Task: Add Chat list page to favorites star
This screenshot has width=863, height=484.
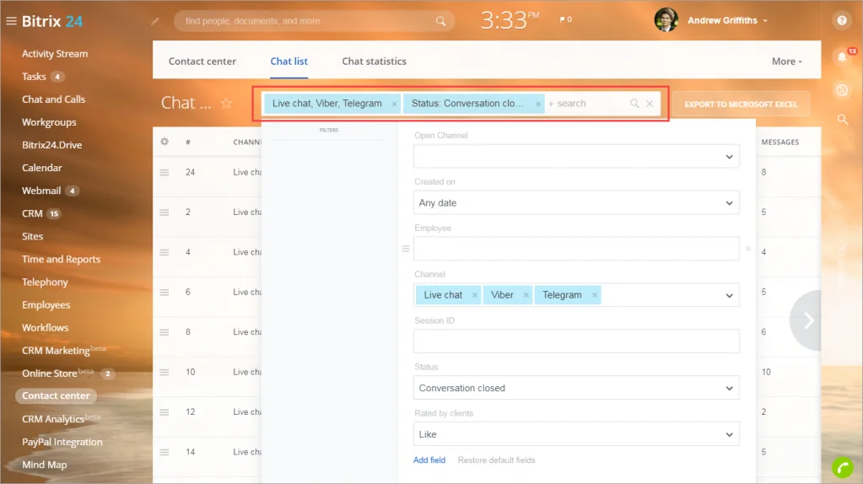Action: pos(226,103)
